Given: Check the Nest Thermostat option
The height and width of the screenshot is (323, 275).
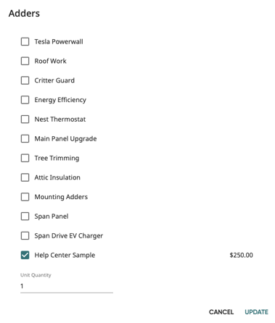Looking at the screenshot, I should (x=25, y=119).
